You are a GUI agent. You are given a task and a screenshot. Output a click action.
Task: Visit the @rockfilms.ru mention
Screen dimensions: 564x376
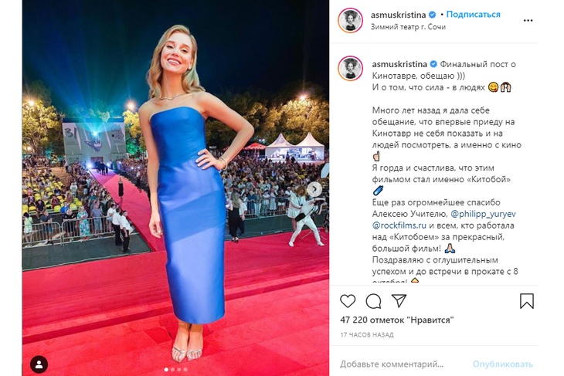pos(399,225)
